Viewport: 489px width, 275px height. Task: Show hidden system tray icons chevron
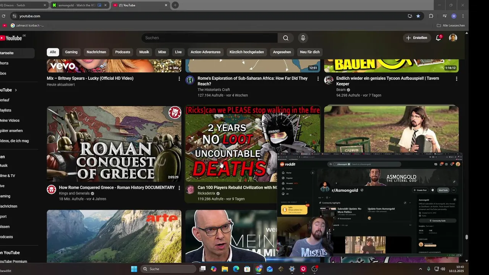point(421,269)
